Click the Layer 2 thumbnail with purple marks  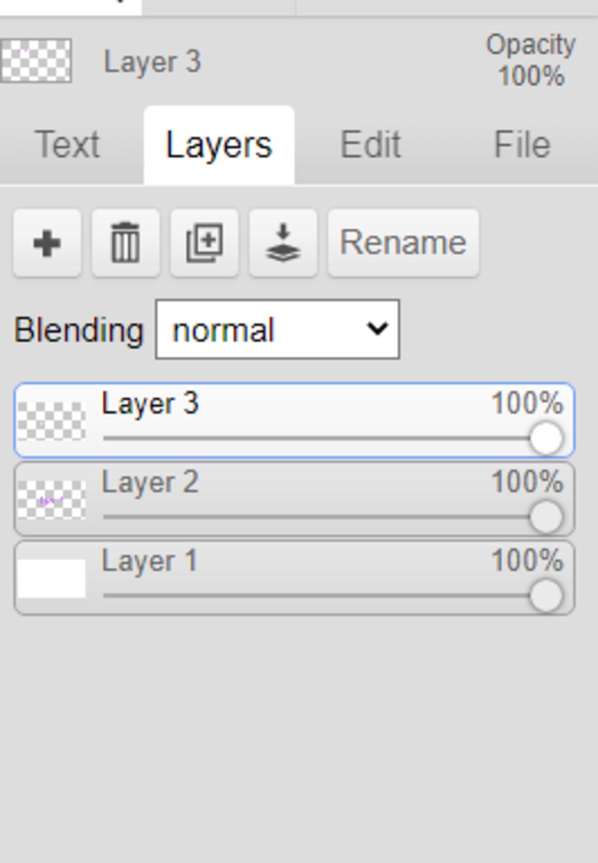pos(51,500)
